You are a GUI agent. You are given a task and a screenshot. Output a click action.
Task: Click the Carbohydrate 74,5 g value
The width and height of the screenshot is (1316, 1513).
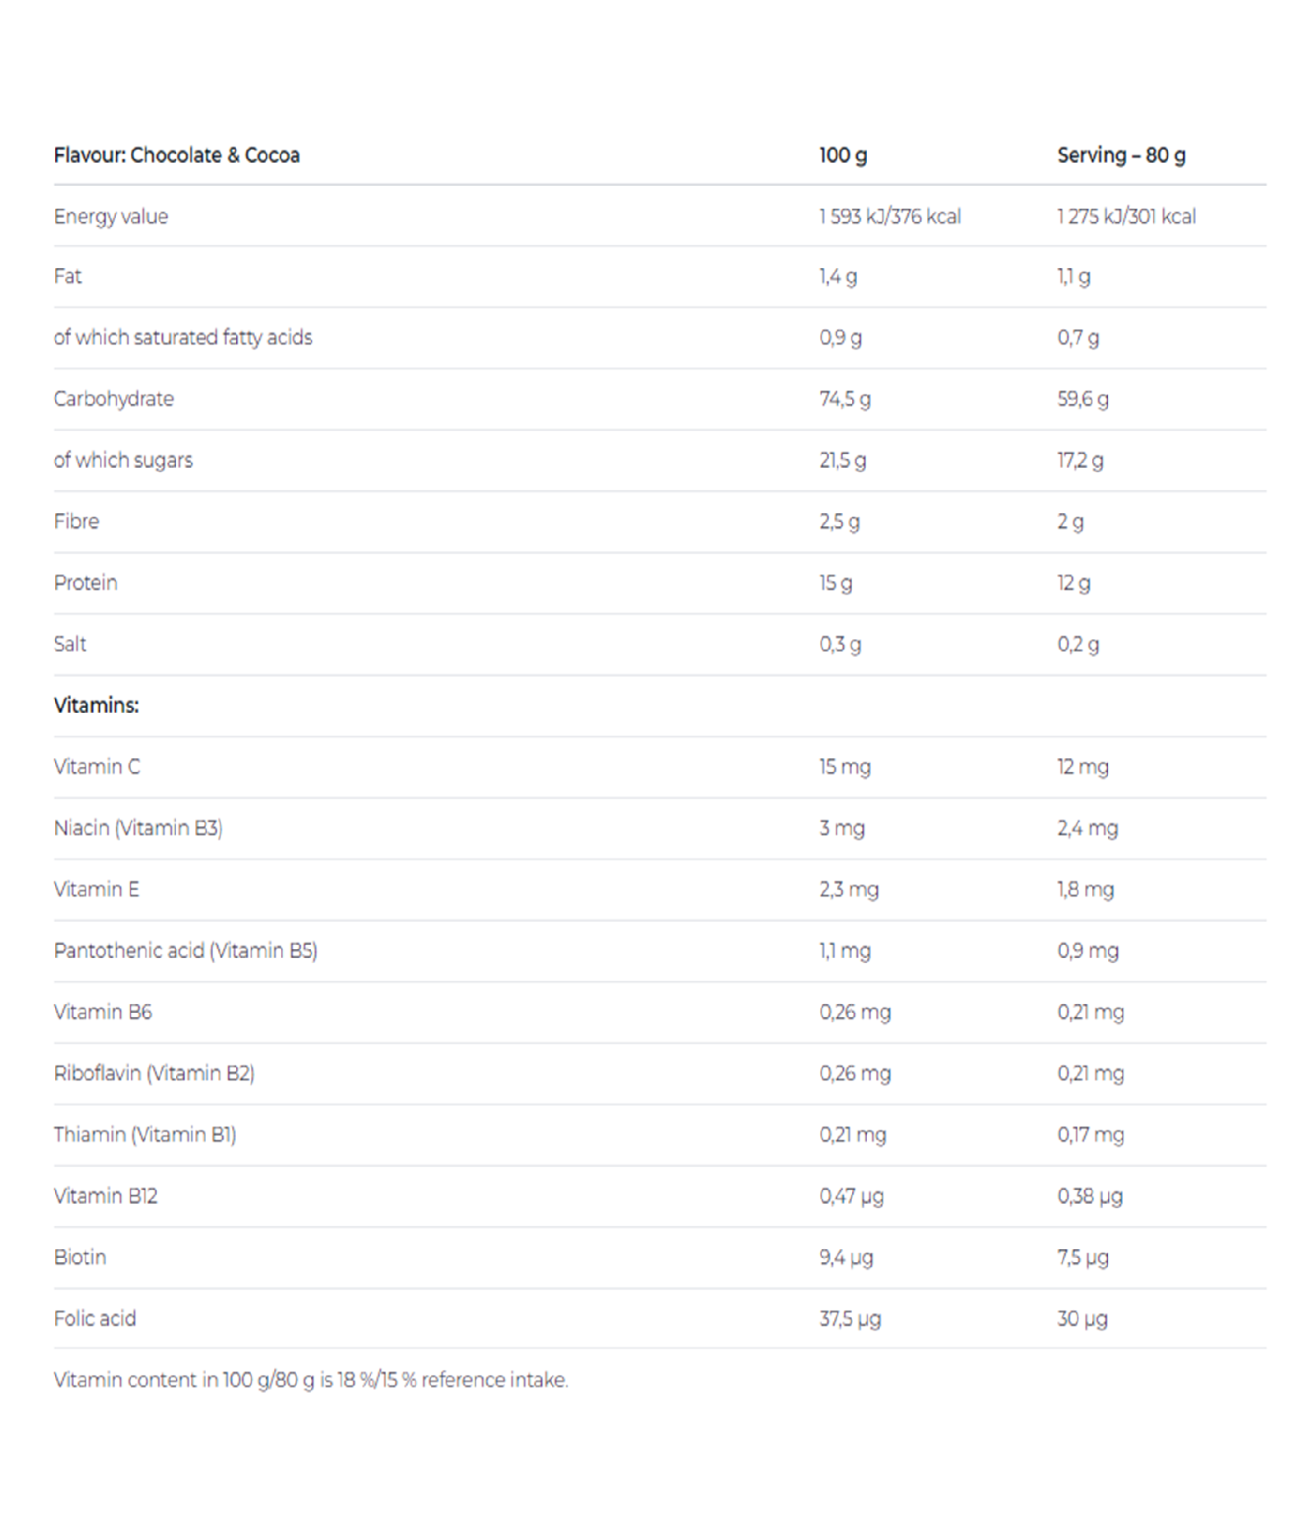click(x=845, y=400)
